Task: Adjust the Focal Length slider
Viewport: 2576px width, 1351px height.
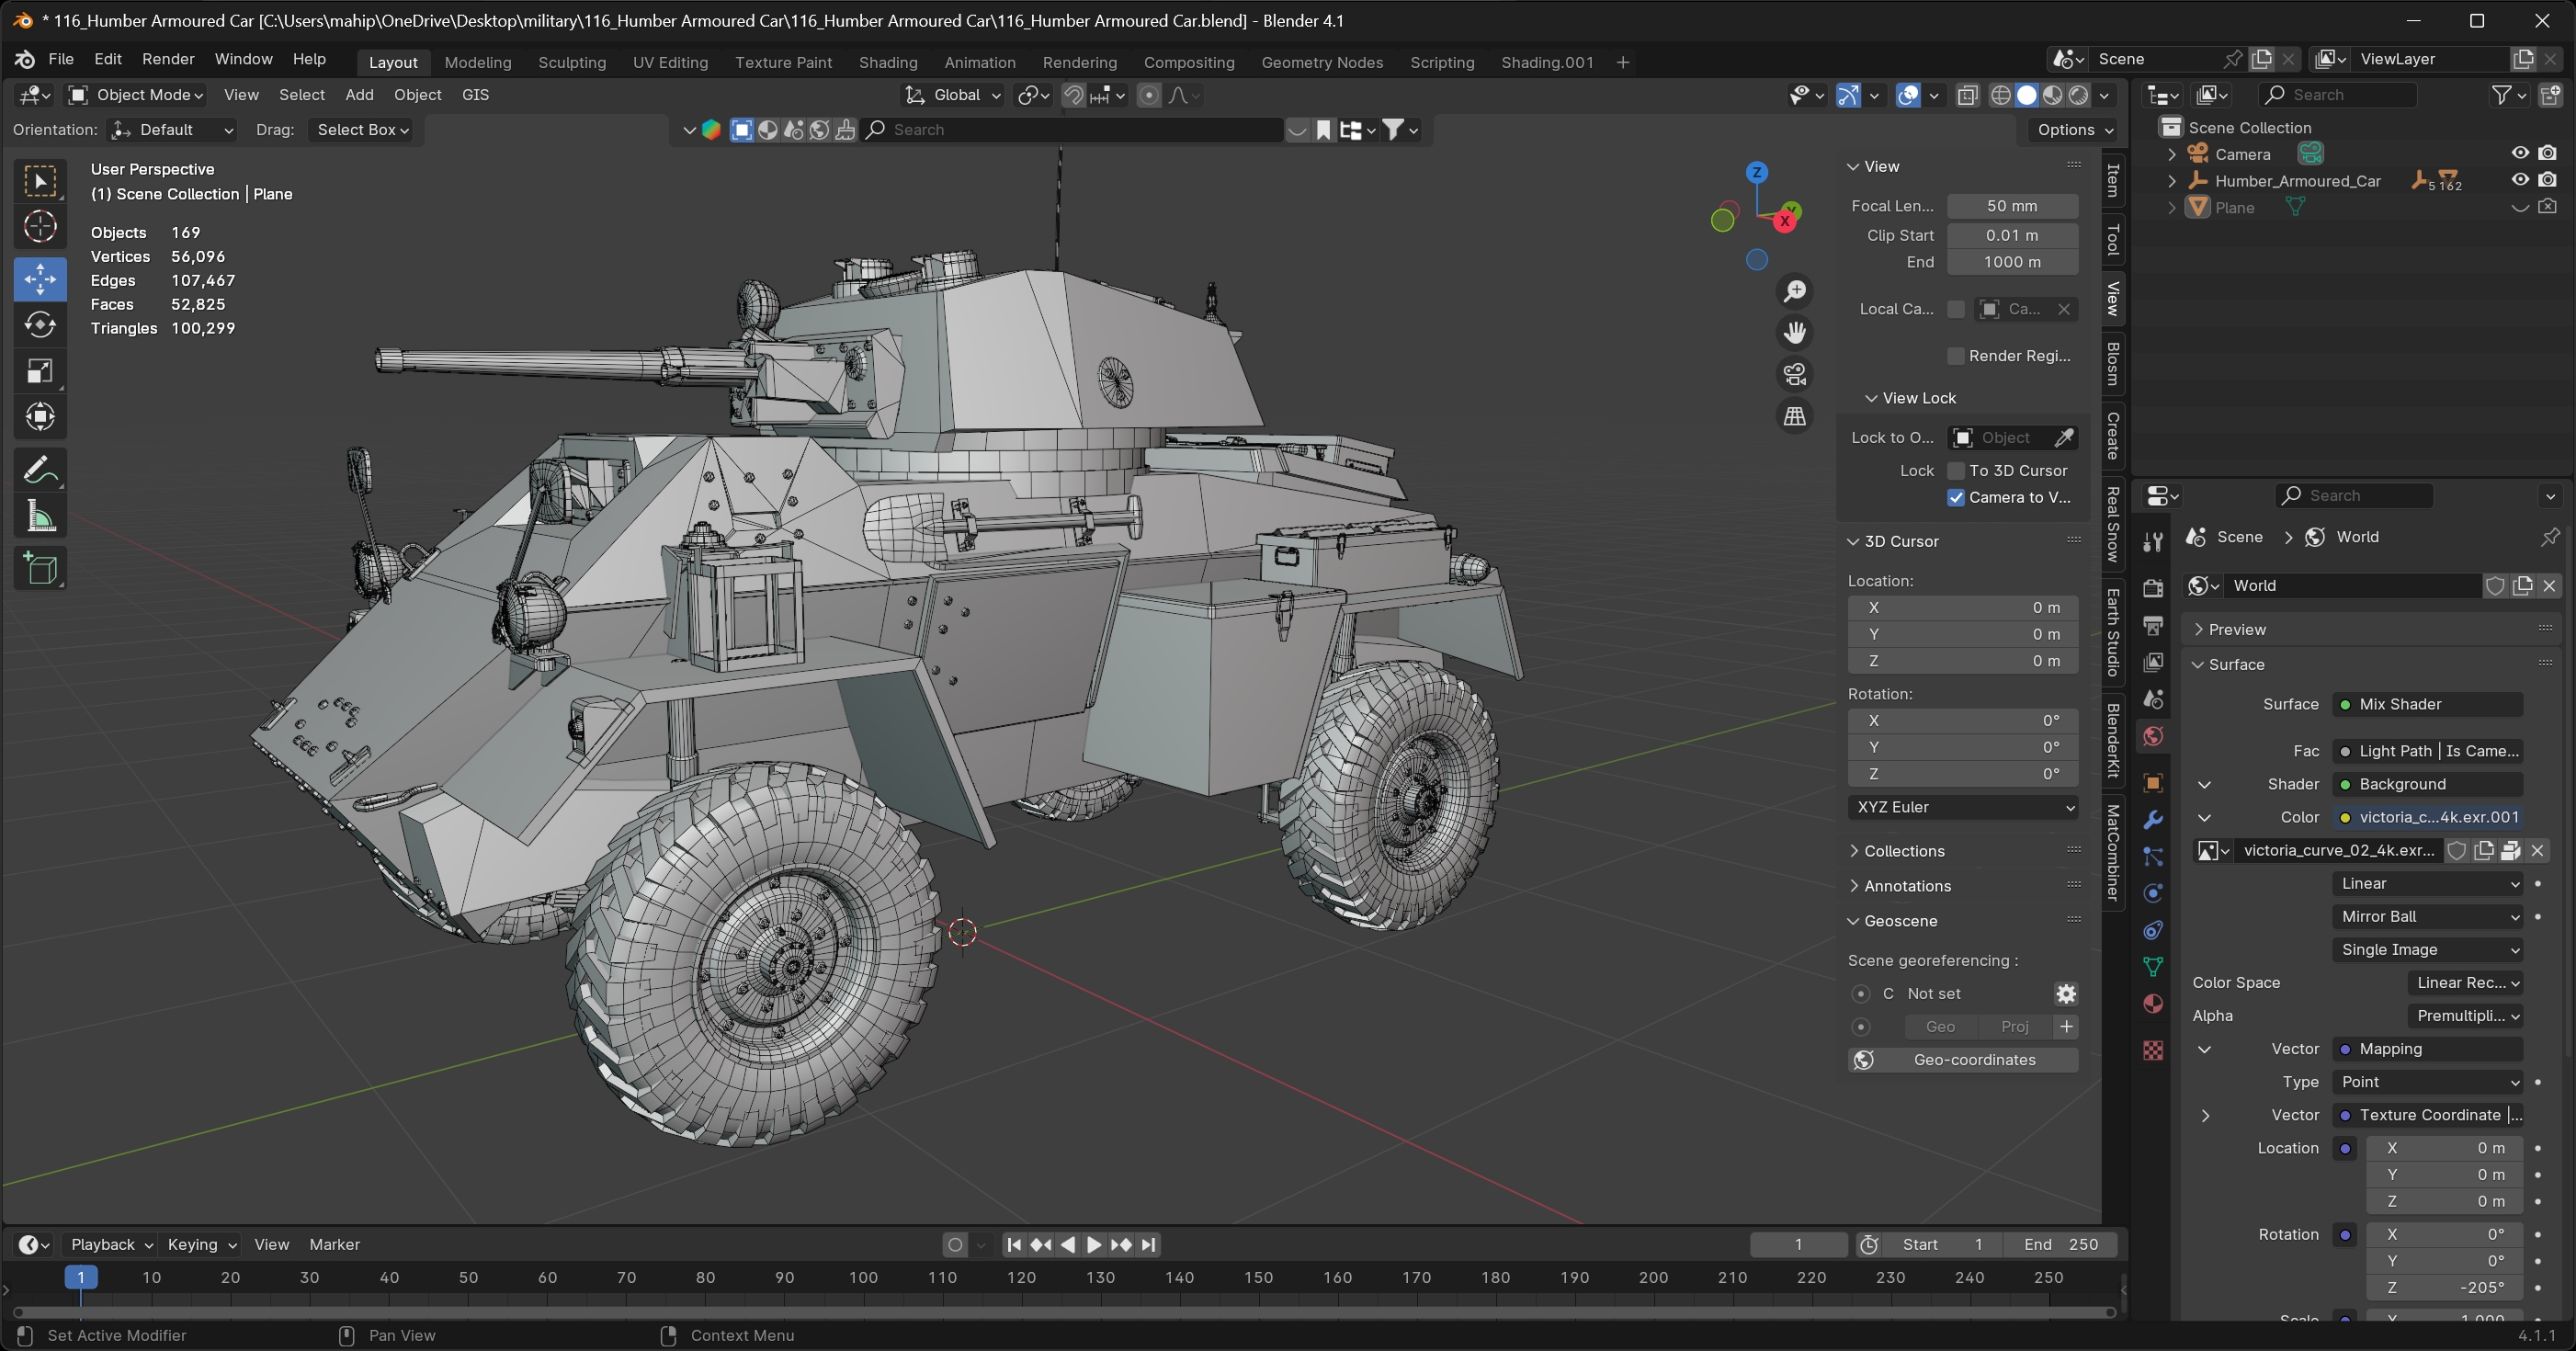Action: coord(2012,206)
